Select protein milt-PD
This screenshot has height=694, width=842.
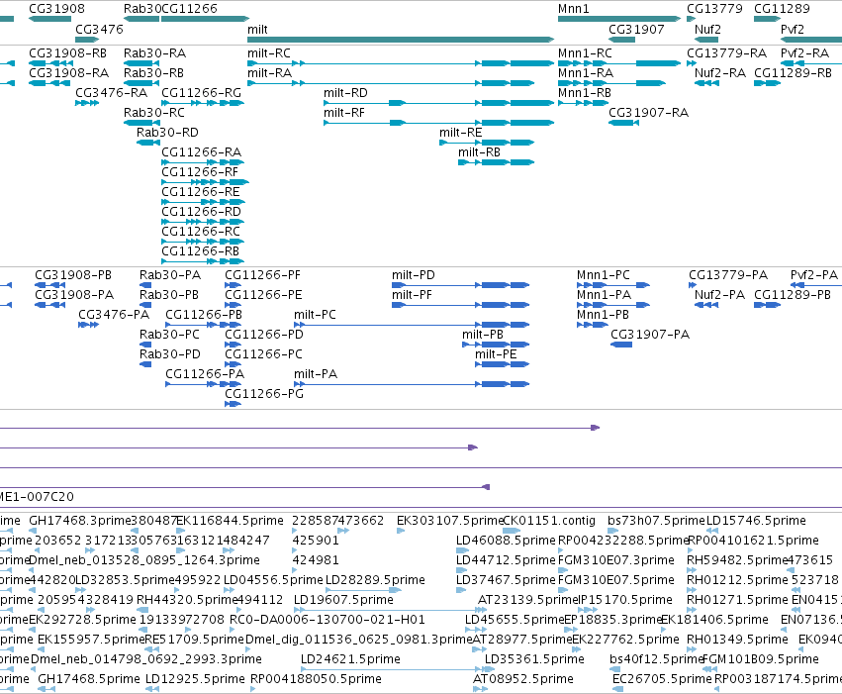point(461,285)
